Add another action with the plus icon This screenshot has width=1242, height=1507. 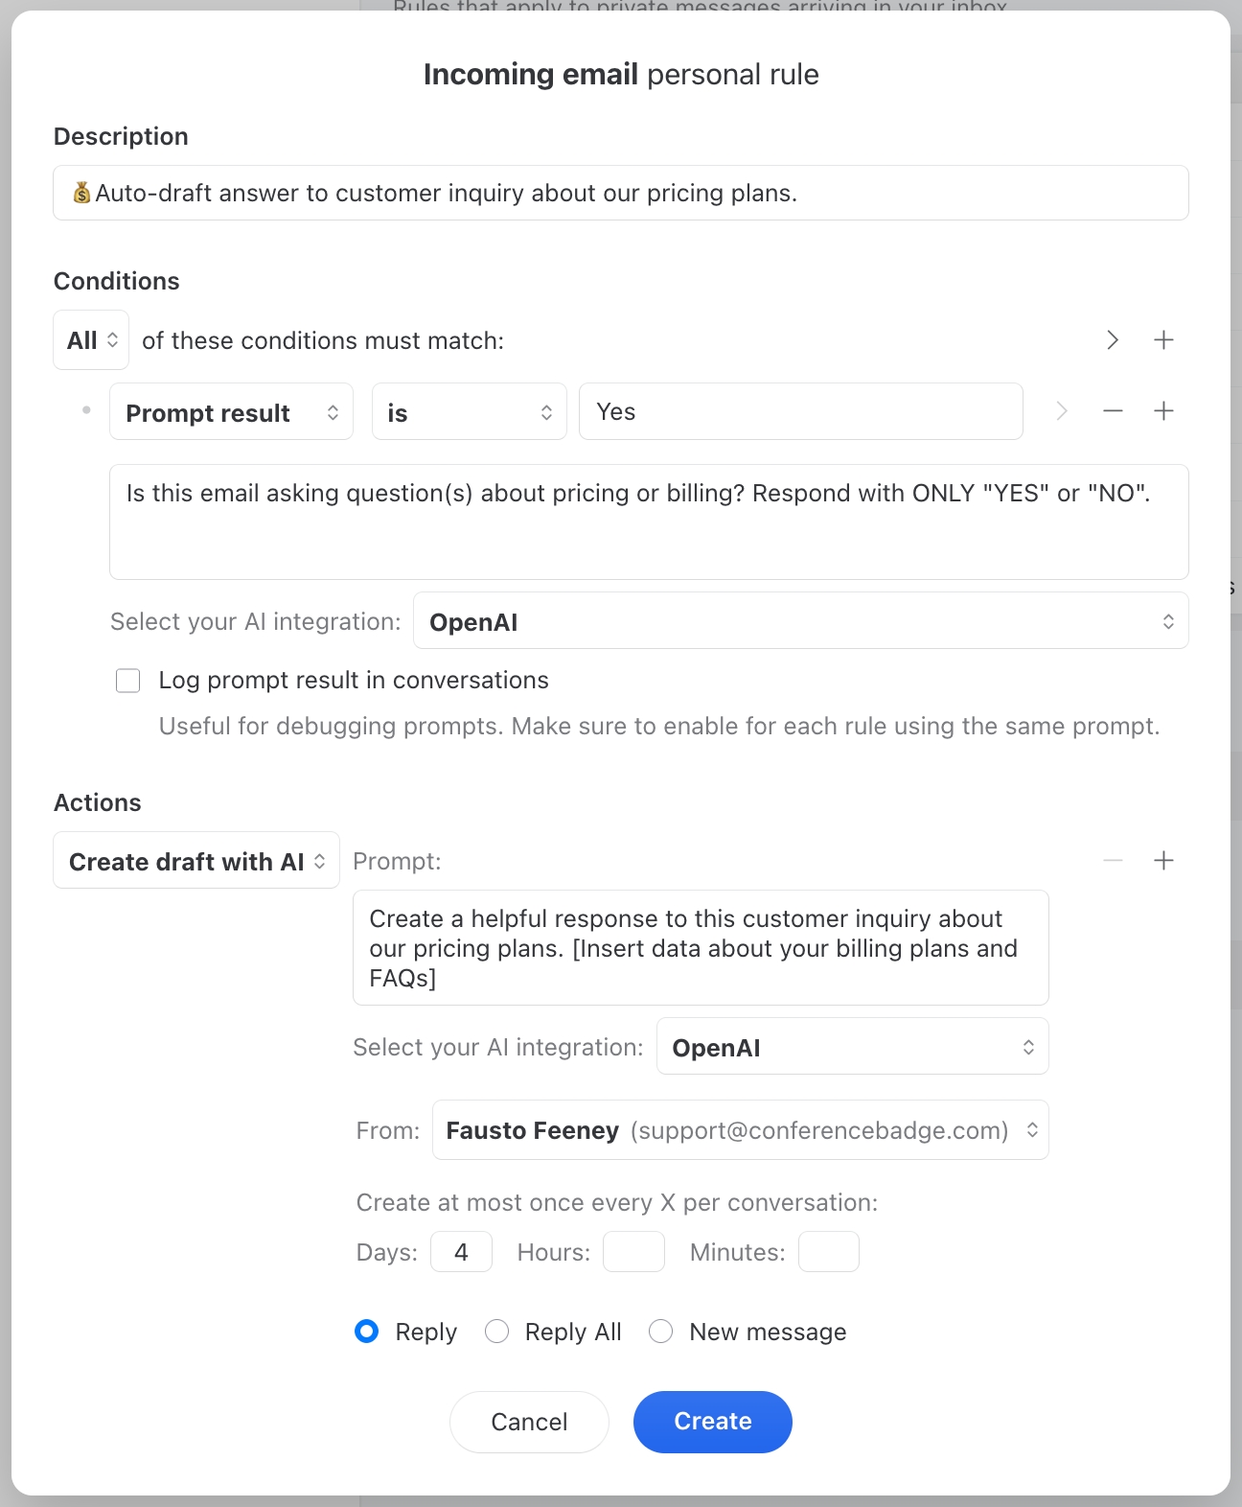(1163, 861)
